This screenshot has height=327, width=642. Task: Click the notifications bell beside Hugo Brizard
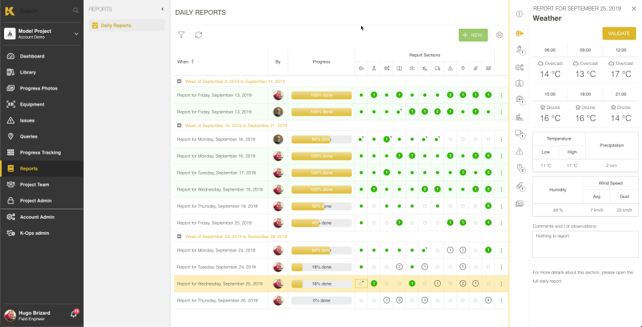click(x=74, y=314)
